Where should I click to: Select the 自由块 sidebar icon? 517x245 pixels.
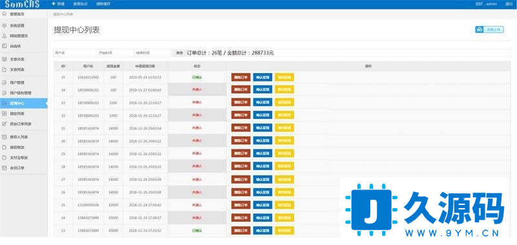[5, 46]
